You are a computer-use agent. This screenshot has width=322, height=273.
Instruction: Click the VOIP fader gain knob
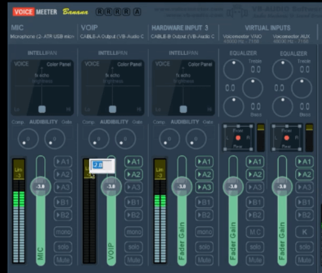(x=111, y=186)
